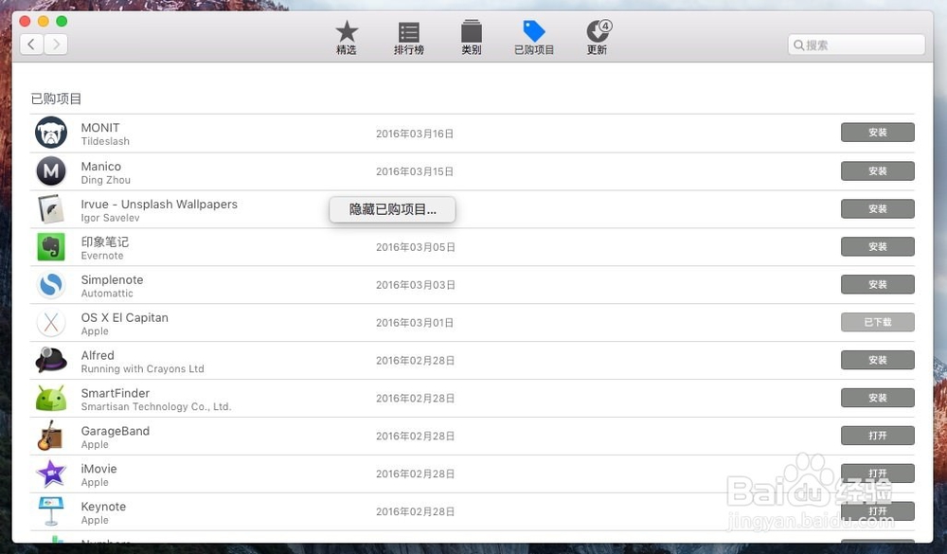This screenshot has height=554, width=947.
Task: Install Irvue with its 安装 button
Action: click(x=878, y=209)
